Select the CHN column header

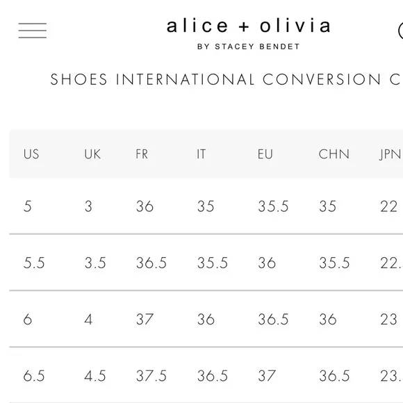(x=334, y=154)
